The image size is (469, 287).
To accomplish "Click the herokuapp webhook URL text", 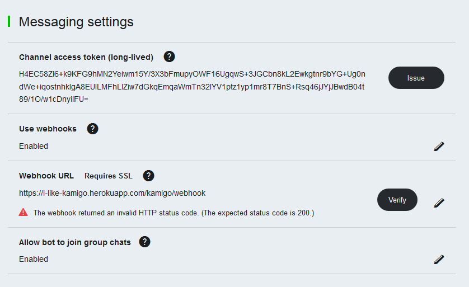I will (x=112, y=193).
